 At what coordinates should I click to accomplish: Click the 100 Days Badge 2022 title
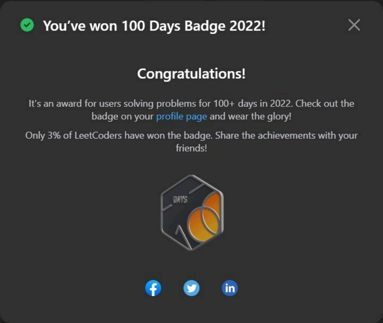pyautogui.click(x=154, y=25)
